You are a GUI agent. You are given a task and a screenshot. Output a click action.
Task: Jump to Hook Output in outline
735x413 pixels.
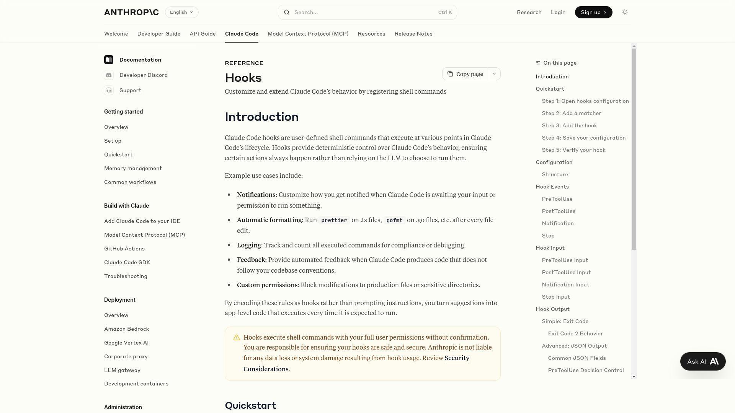(552, 309)
